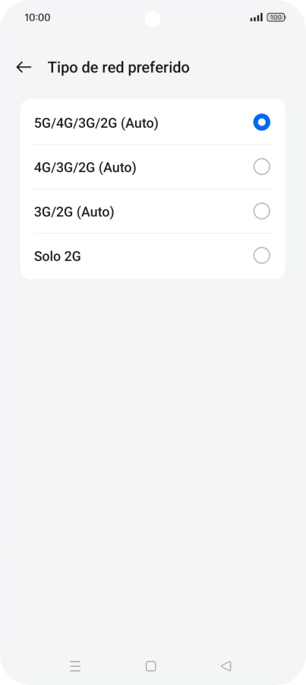The image size is (306, 685).
Task: Open recent apps with the three-line nav icon
Action: click(x=75, y=666)
